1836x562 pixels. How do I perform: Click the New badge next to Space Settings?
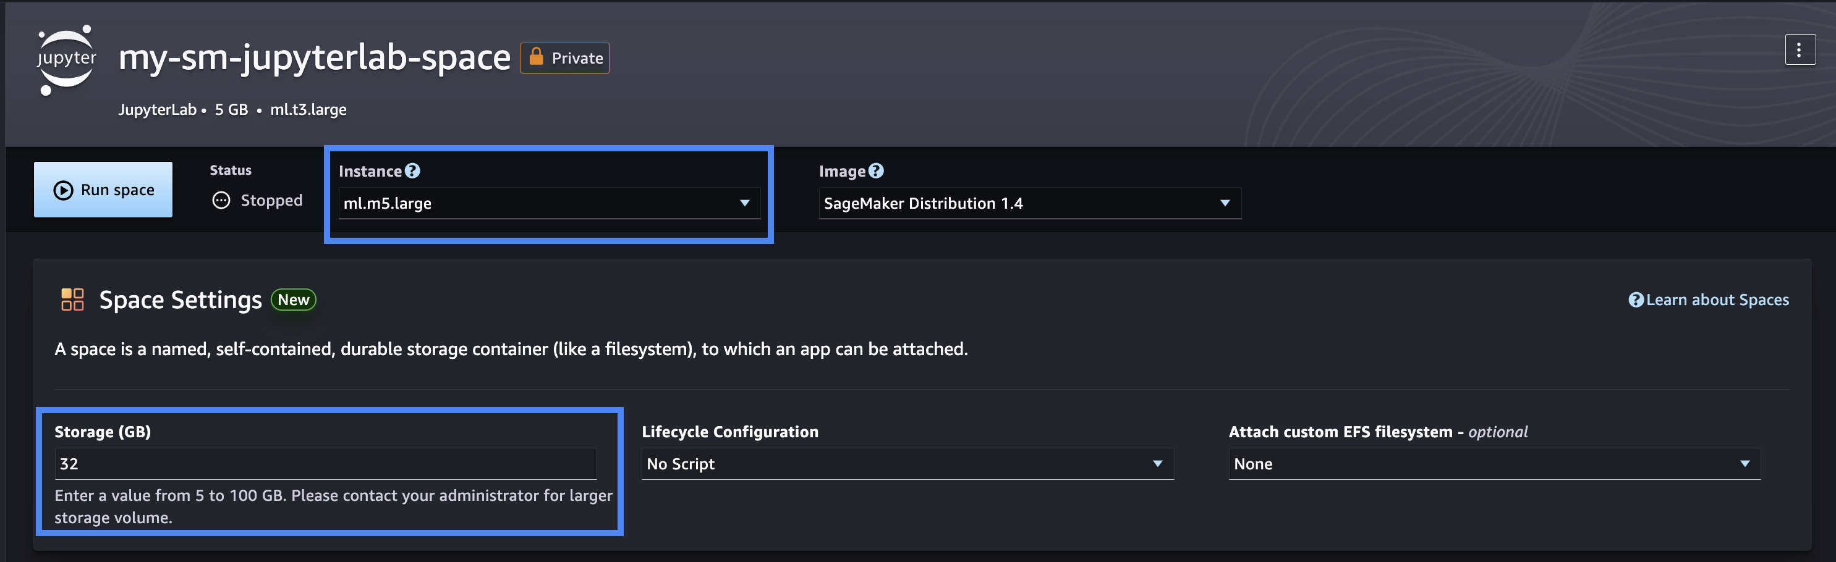click(293, 300)
